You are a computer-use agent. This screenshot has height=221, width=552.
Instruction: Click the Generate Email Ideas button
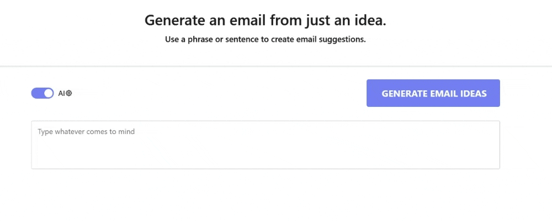pyautogui.click(x=433, y=93)
